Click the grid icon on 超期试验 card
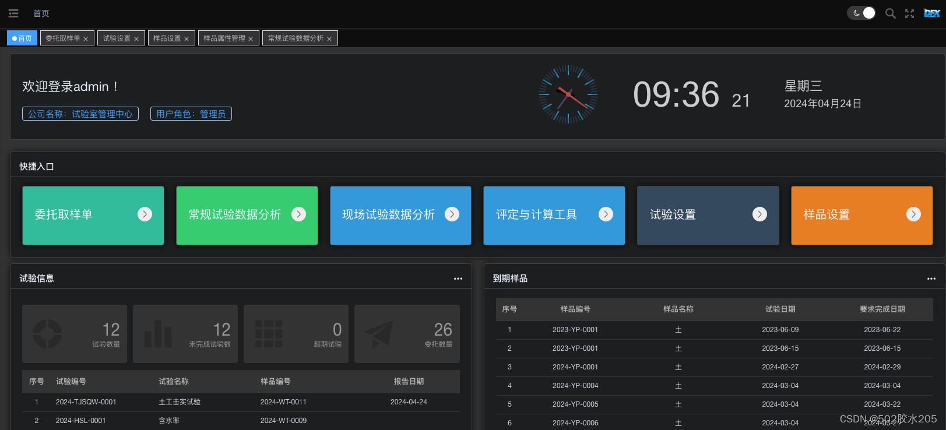This screenshot has height=430, width=946. (269, 334)
